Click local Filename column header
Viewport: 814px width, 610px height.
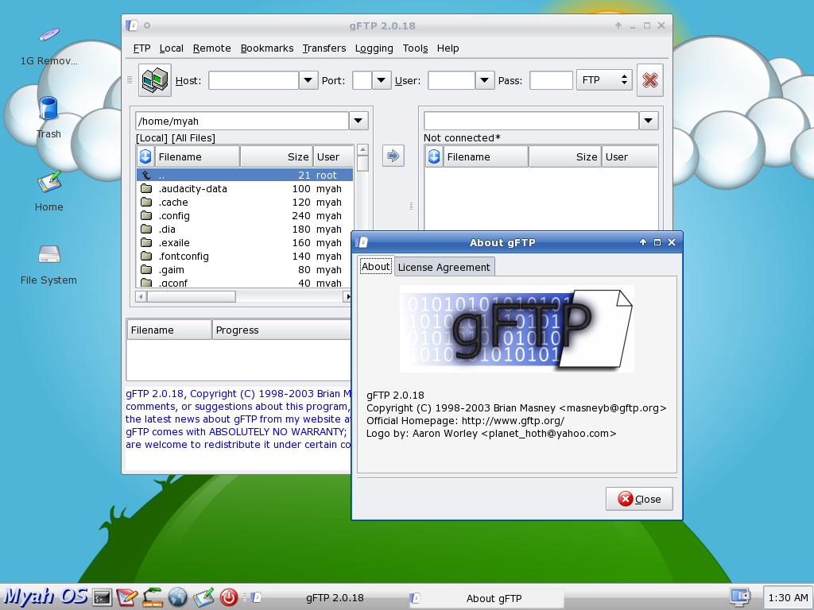(x=197, y=156)
